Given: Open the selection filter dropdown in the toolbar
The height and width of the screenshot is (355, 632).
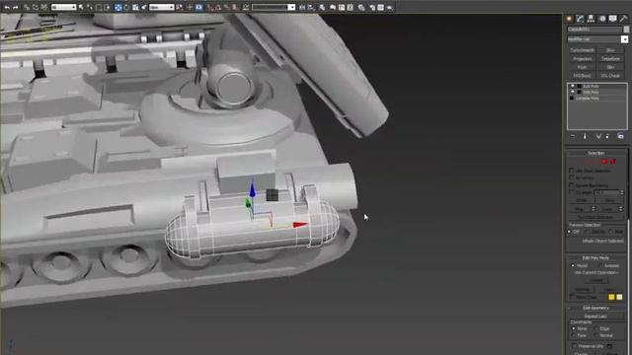Looking at the screenshot, I should [63, 7].
